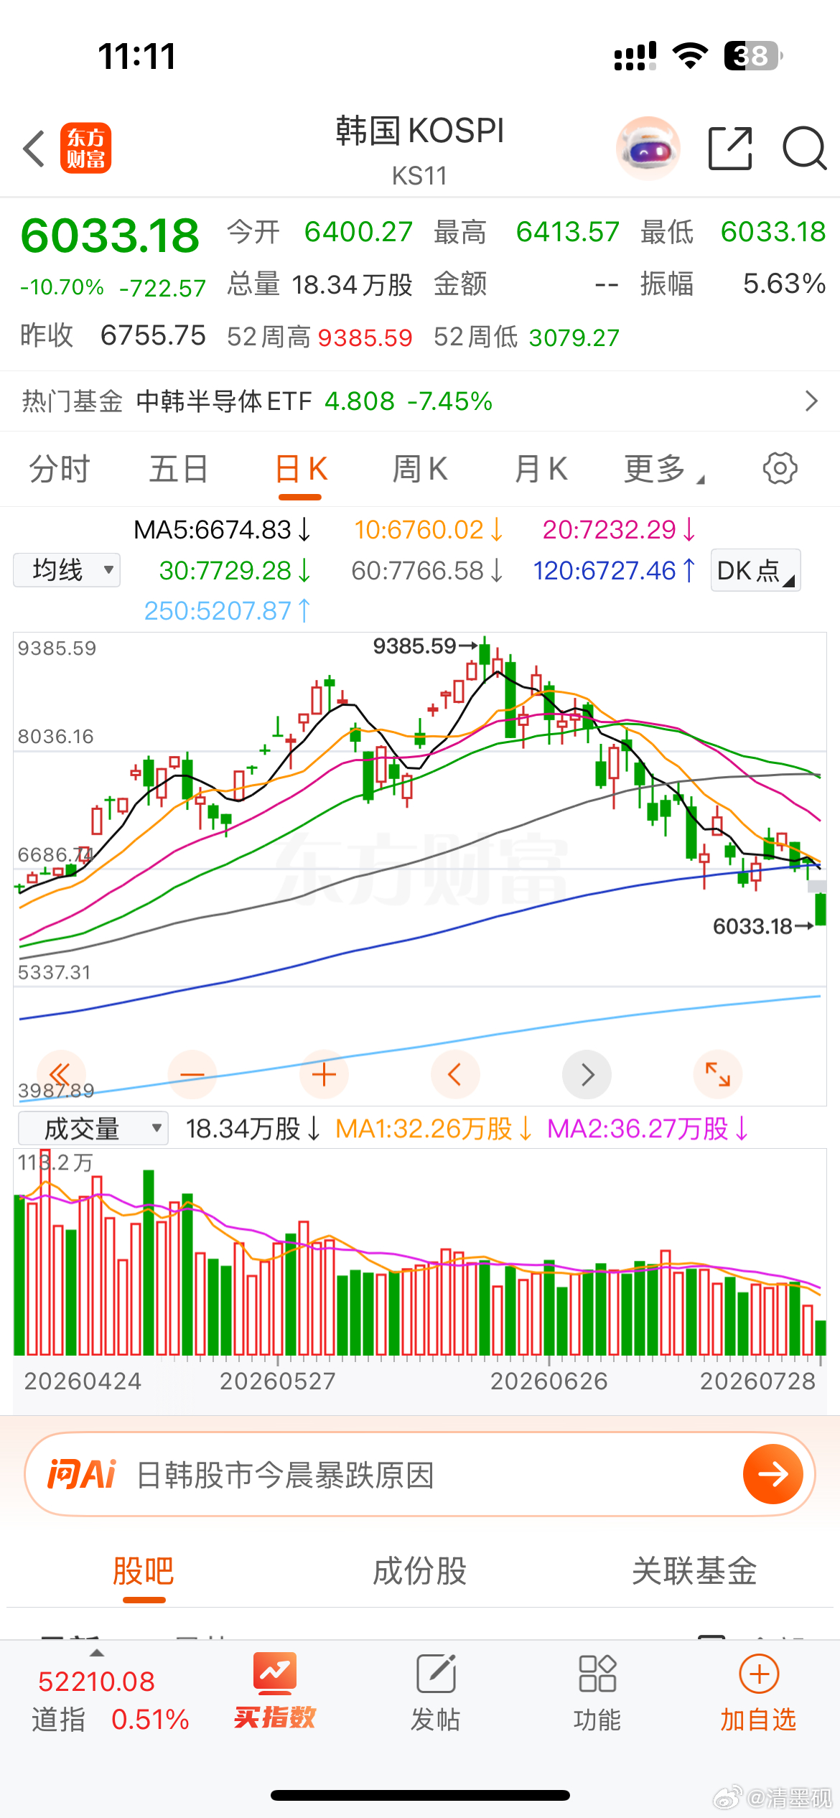Tap the 日韩股市今晨暴跌原因 suggestion
The image size is (840, 1818).
[286, 1476]
